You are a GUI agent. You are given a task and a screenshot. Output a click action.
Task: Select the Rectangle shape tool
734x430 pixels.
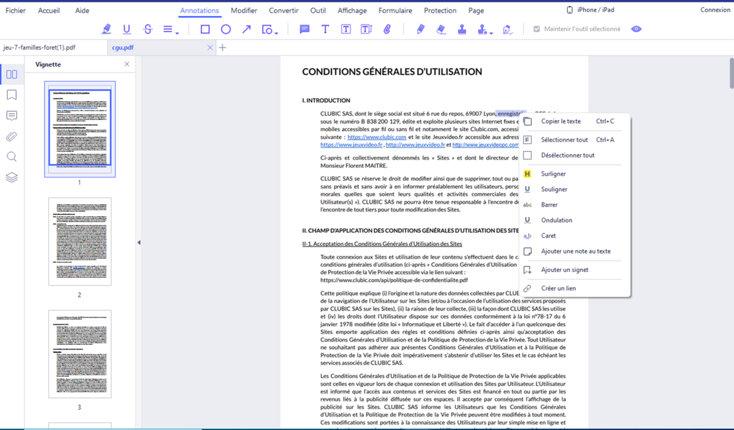tap(205, 29)
